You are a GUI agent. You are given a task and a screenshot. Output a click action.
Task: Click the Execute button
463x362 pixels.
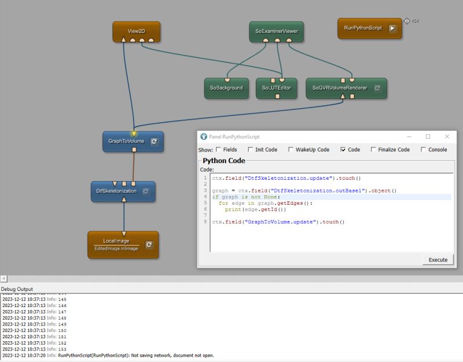[438, 260]
